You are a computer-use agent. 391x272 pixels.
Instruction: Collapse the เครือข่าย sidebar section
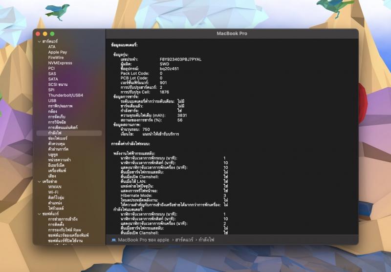coord(39,181)
